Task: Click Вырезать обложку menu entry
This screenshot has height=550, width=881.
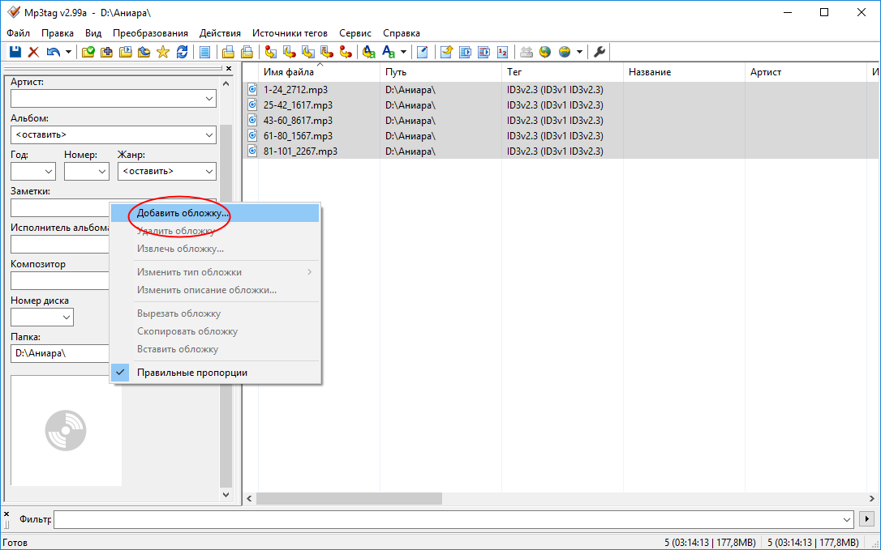Action: (x=215, y=313)
